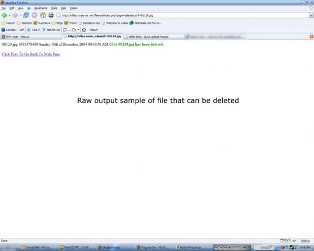Open the Bookmarks menu
The height and width of the screenshot is (251, 314).
tap(41, 8)
